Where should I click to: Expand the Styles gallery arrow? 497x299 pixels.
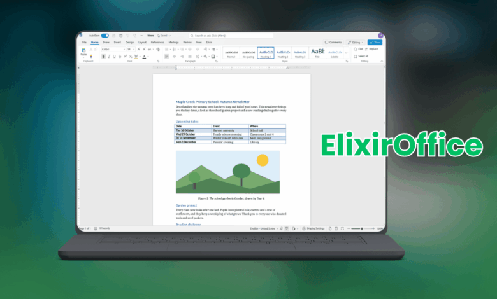point(346,53)
